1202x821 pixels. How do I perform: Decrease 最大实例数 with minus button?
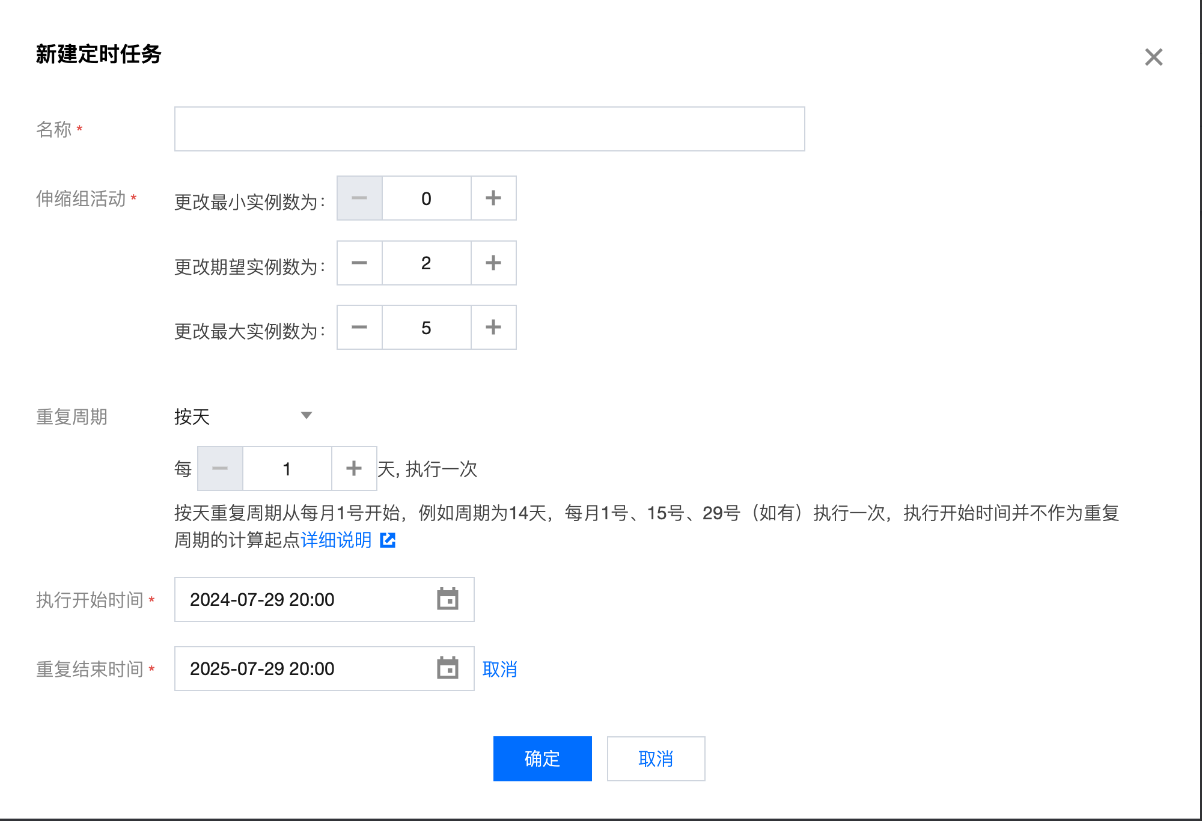coord(359,328)
